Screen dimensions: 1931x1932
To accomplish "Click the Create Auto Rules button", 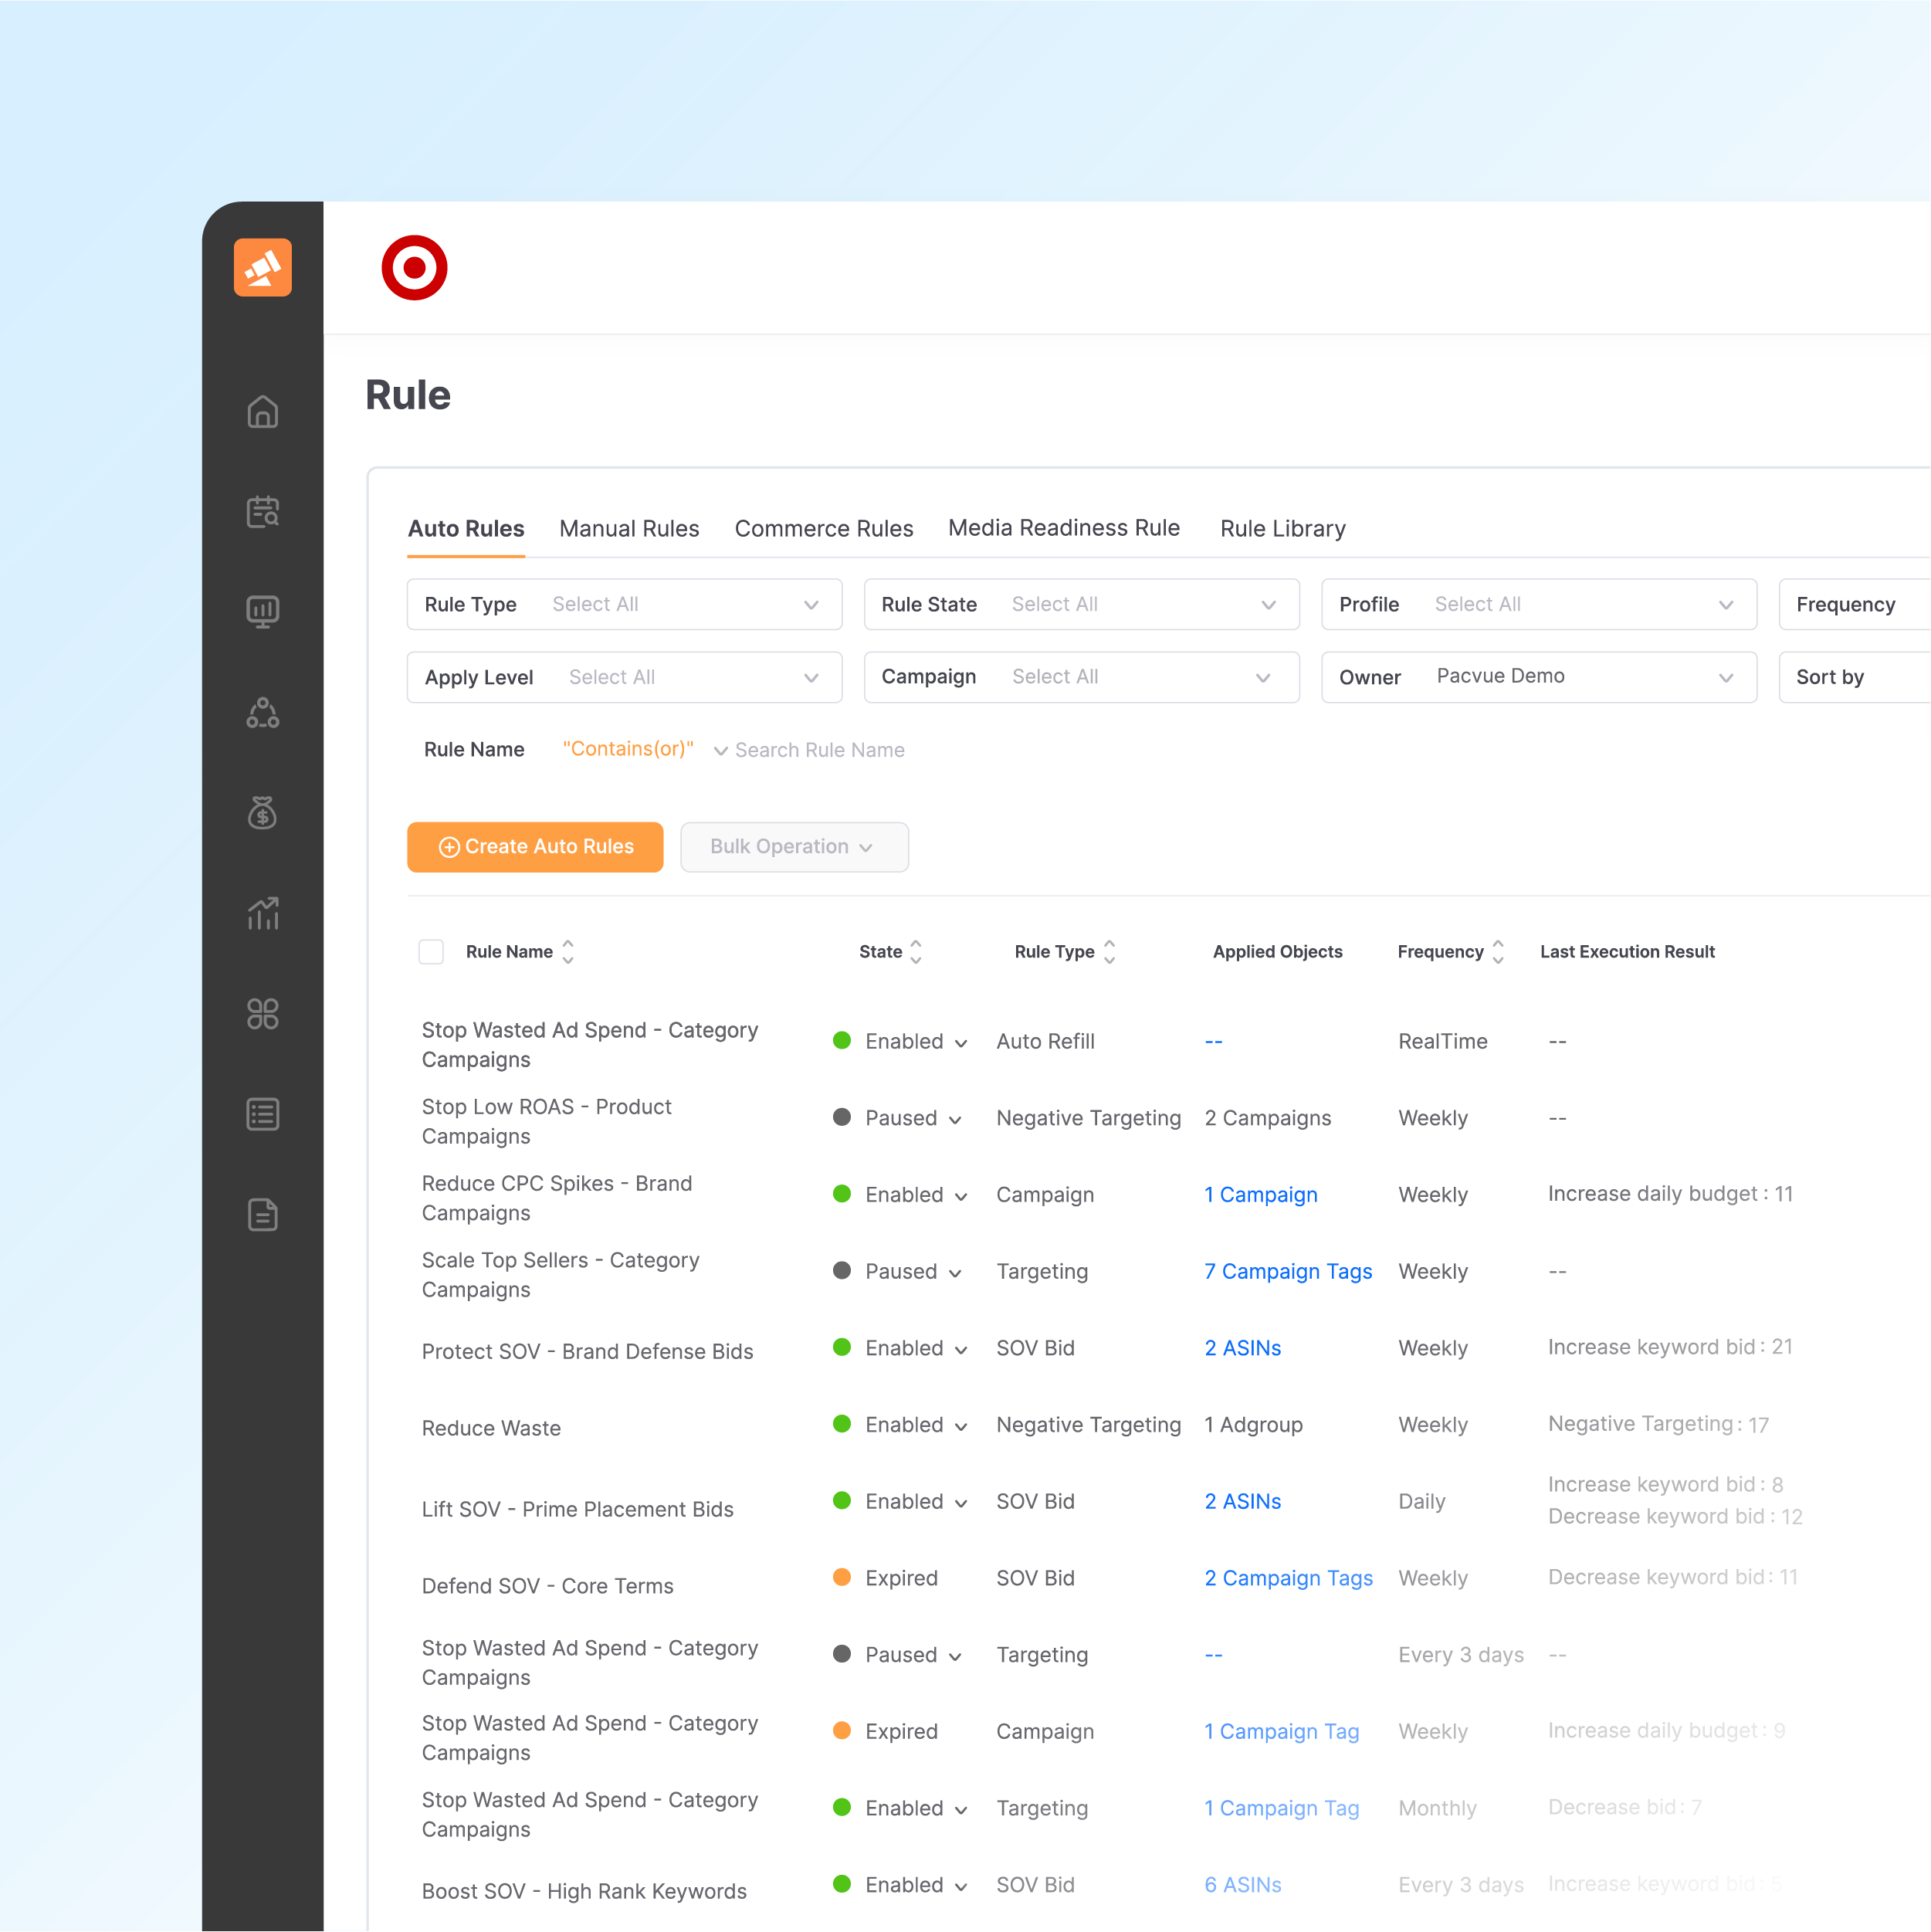I will pos(535,847).
